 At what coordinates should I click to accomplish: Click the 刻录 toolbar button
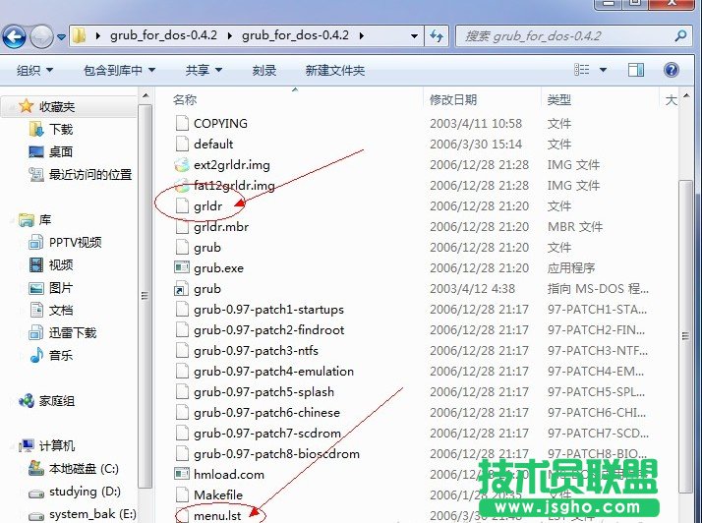(264, 71)
